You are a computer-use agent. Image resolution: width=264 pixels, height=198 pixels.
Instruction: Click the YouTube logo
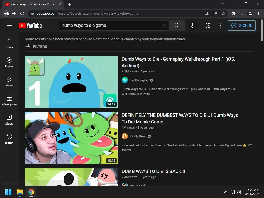coord(30,26)
